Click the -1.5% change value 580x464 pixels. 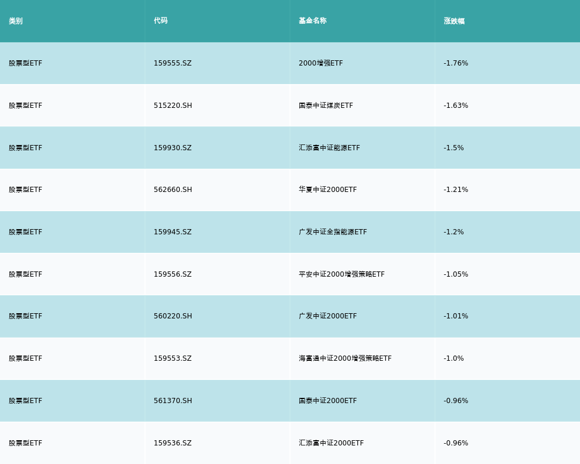[x=454, y=148]
